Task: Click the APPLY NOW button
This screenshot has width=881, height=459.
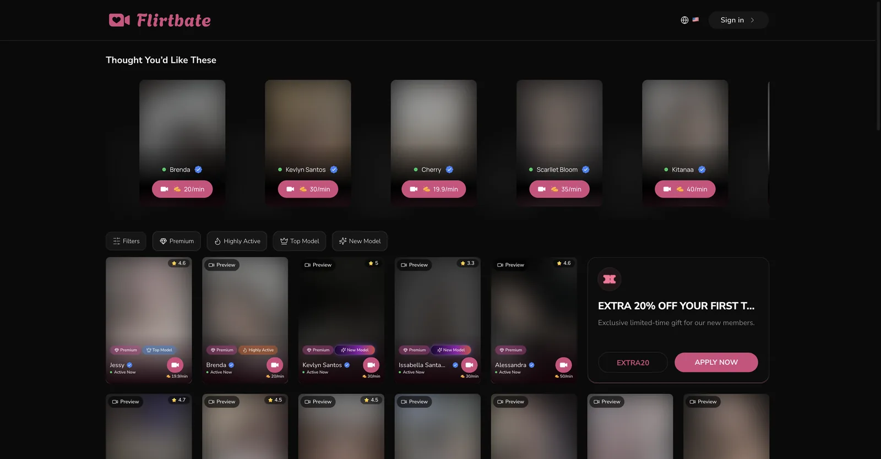Action: pos(716,362)
